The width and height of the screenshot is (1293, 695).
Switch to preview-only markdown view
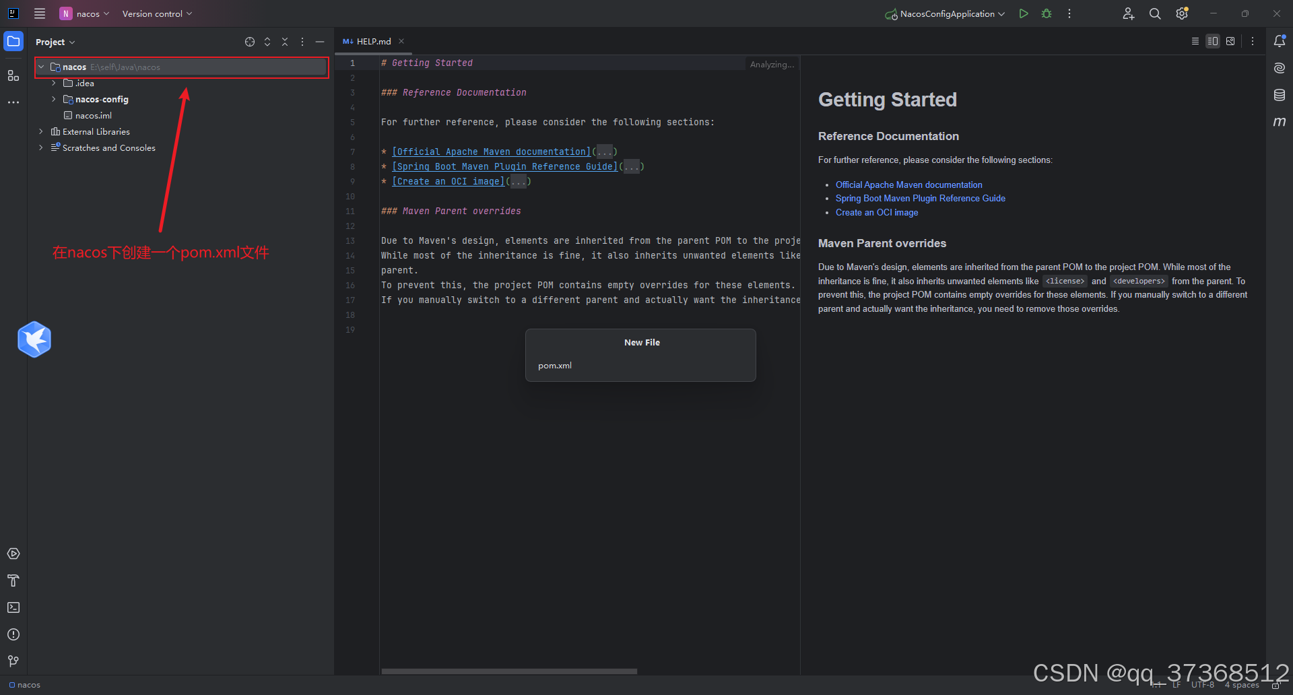coord(1230,41)
